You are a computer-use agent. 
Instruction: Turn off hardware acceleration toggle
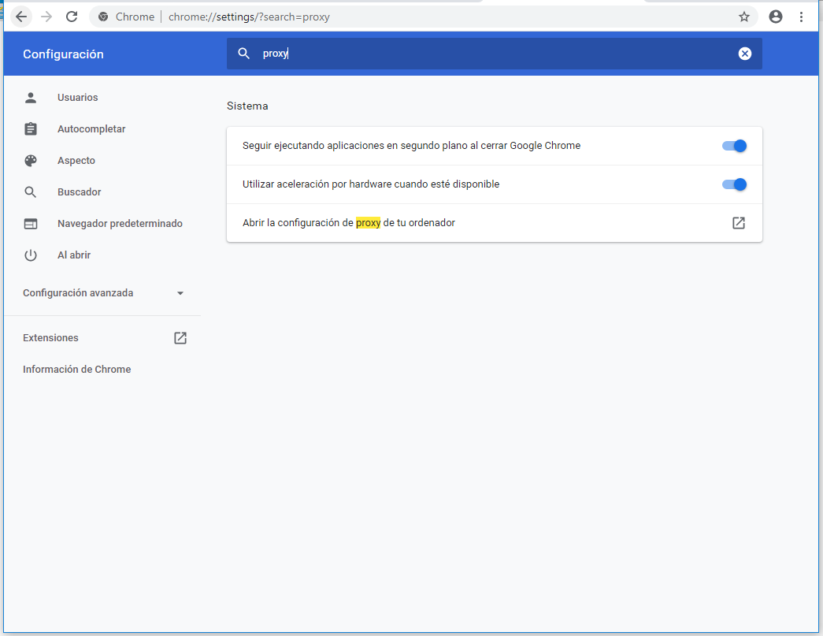click(x=733, y=184)
